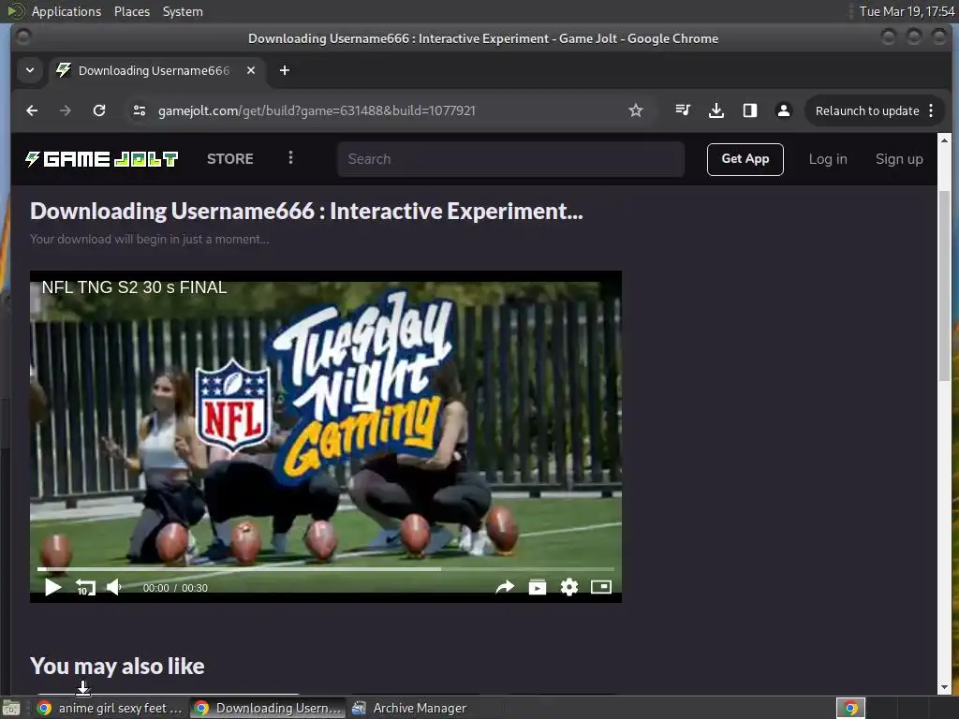The image size is (959, 719).
Task: Click the Get App button
Action: 745,159
